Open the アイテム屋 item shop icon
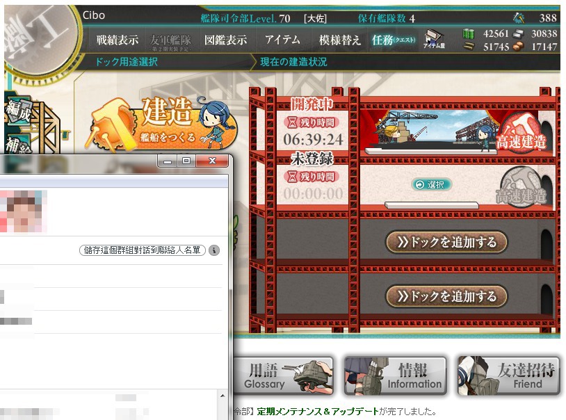566x420 pixels. point(434,39)
